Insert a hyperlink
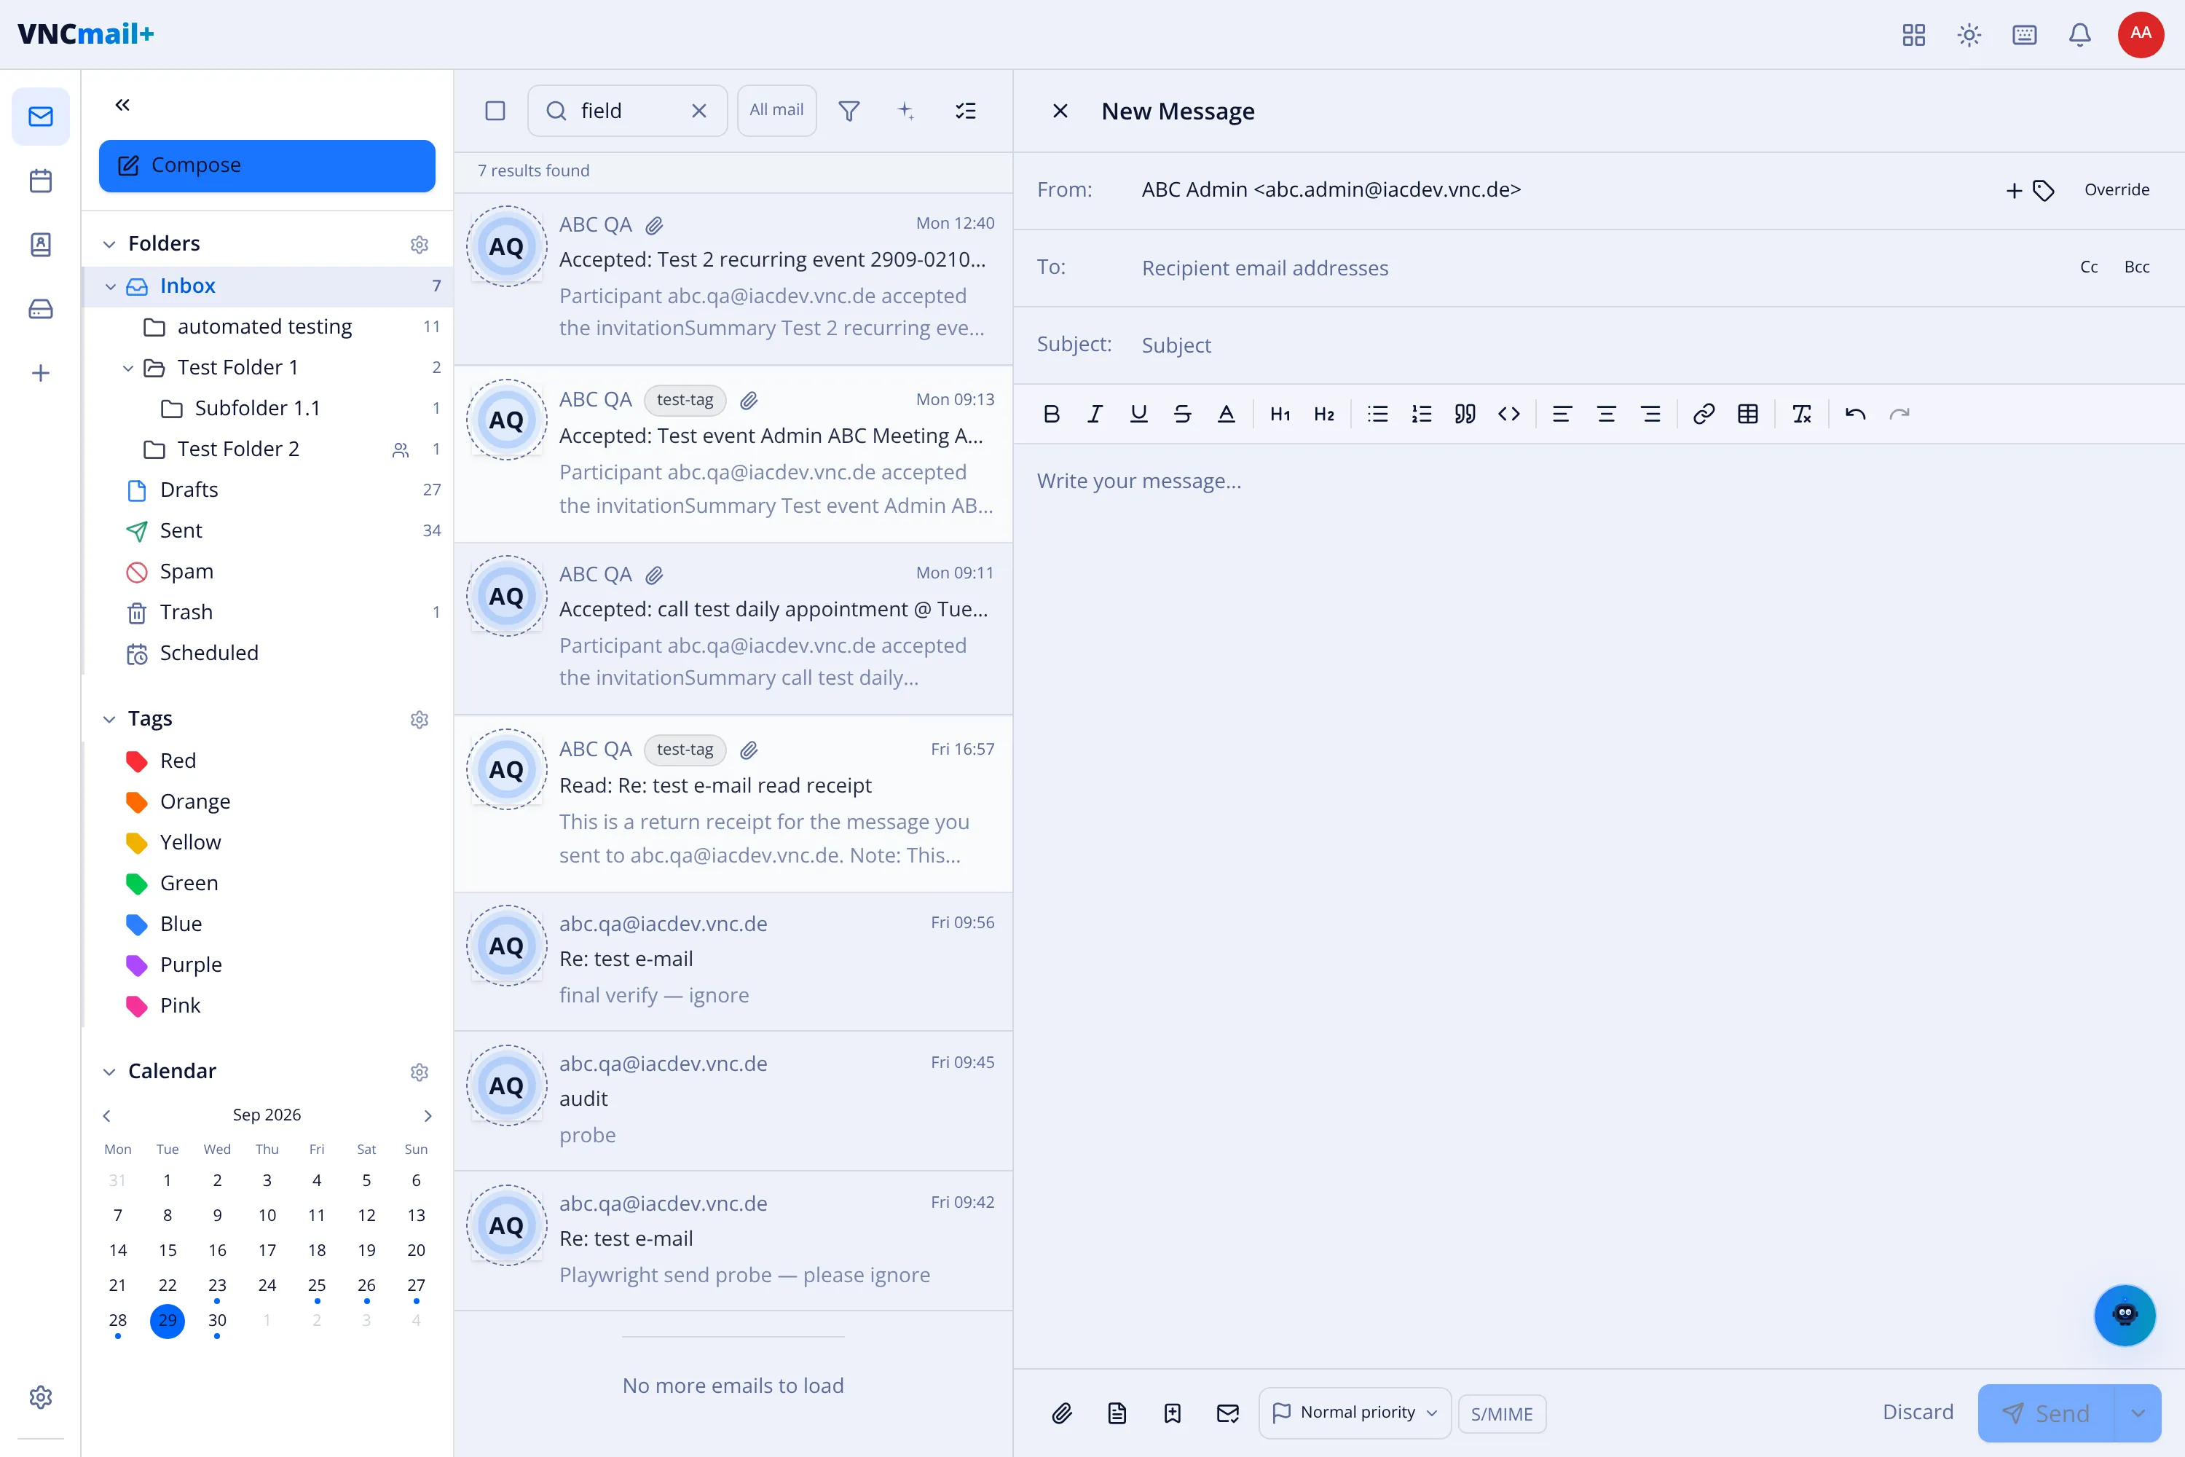The height and width of the screenshot is (1457, 2185). (x=1704, y=415)
